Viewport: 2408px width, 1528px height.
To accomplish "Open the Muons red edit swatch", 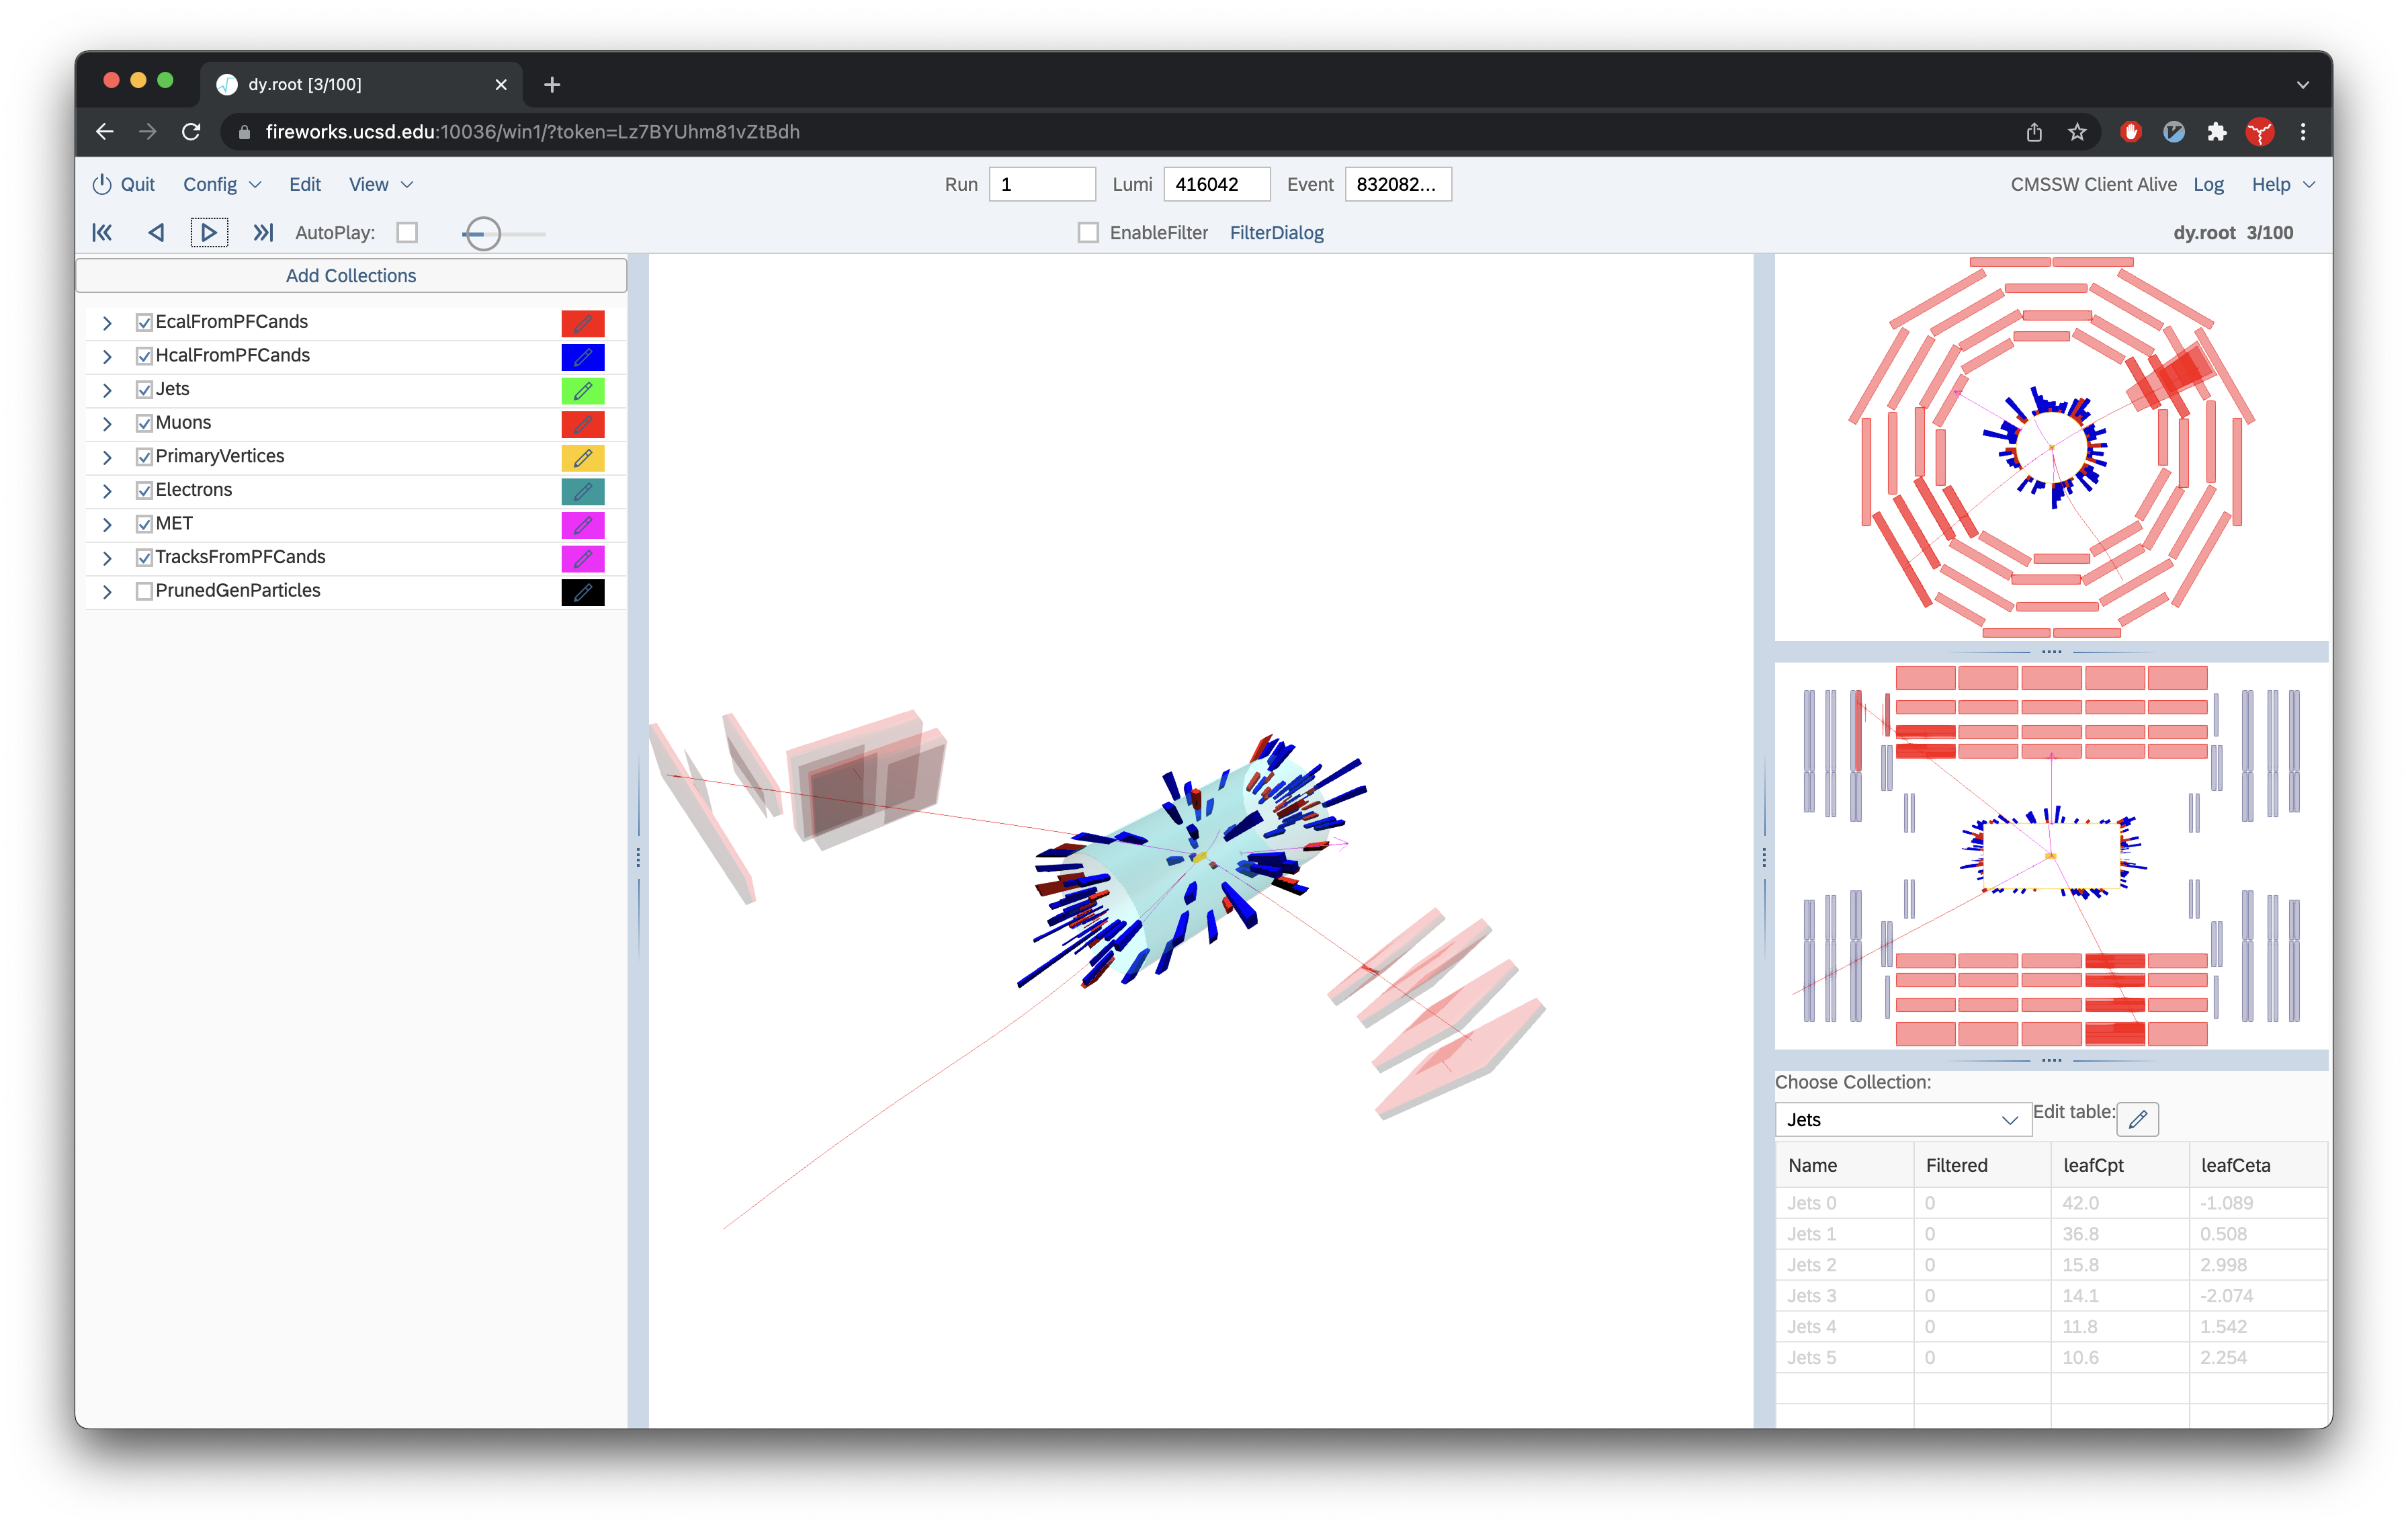I will click(x=583, y=424).
